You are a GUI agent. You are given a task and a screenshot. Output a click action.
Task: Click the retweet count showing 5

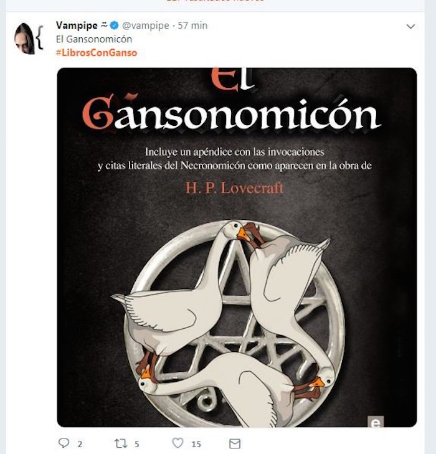tap(137, 444)
